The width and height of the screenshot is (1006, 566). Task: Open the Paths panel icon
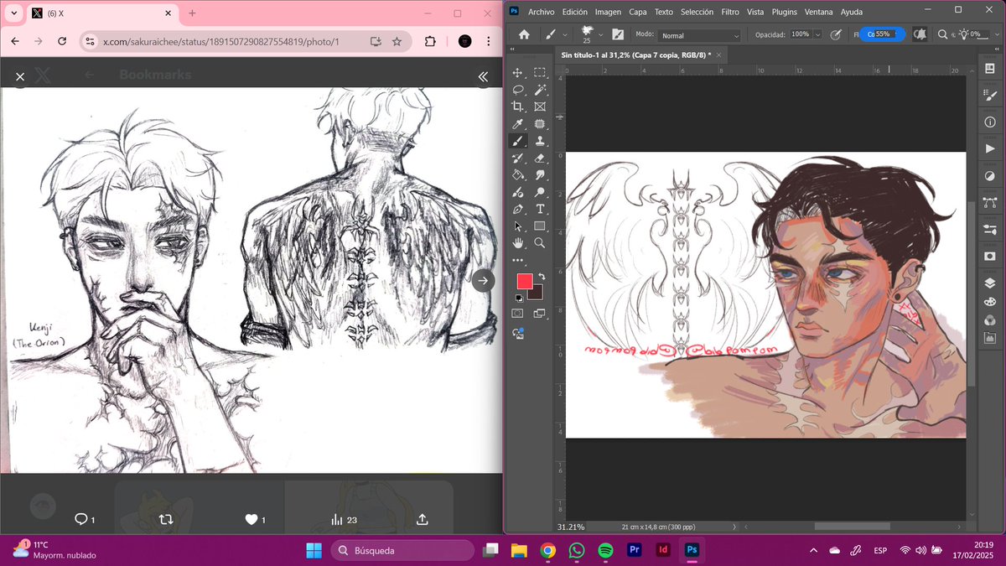[x=989, y=202]
